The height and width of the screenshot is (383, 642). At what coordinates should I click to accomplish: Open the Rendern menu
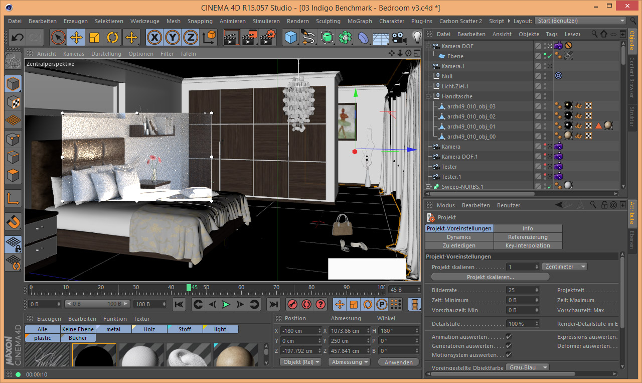297,21
